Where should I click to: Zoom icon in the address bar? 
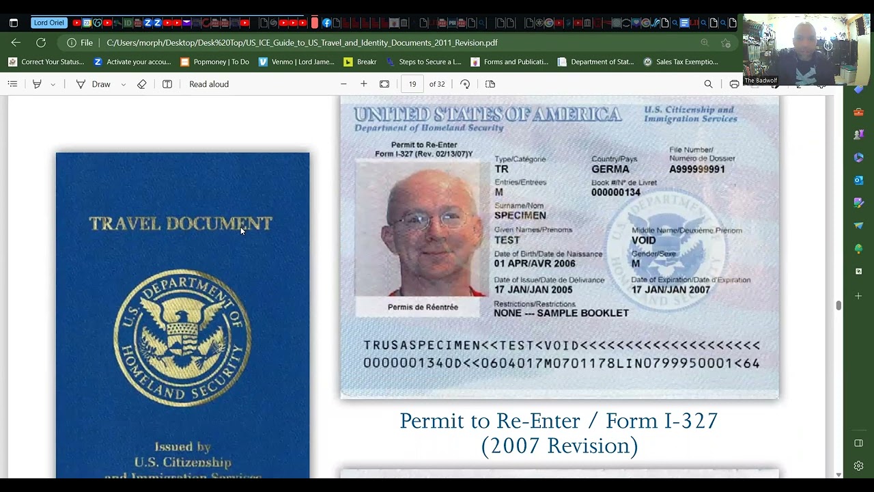pos(705,42)
